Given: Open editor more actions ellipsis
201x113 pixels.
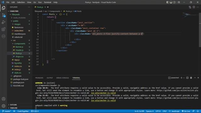Looking at the screenshot, I should pos(198,7).
